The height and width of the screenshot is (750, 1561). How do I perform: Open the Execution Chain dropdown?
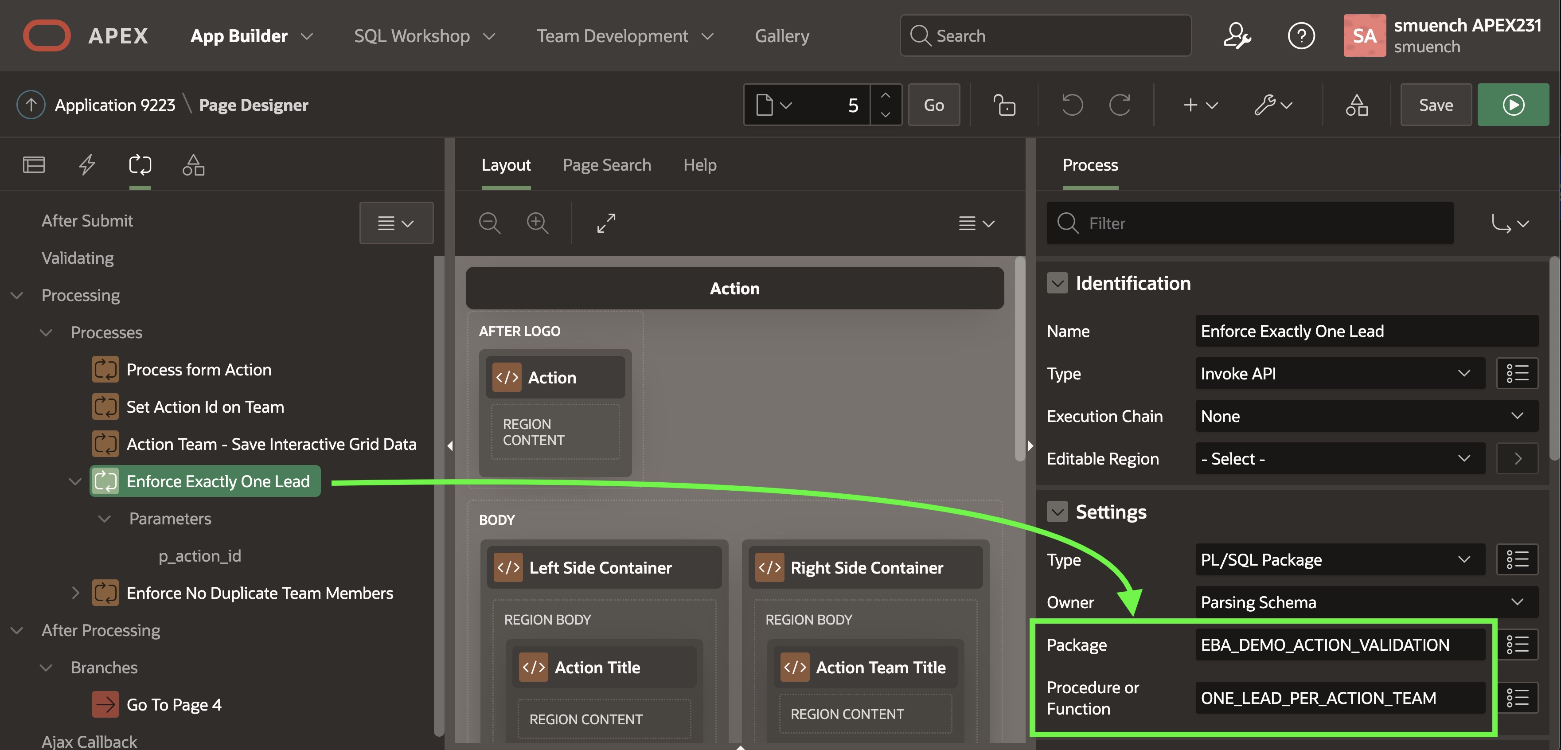tap(1366, 416)
